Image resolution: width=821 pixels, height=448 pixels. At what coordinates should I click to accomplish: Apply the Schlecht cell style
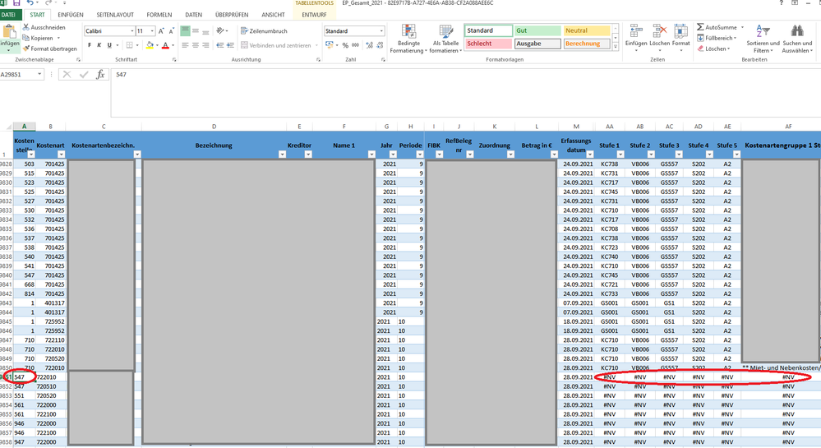point(488,44)
